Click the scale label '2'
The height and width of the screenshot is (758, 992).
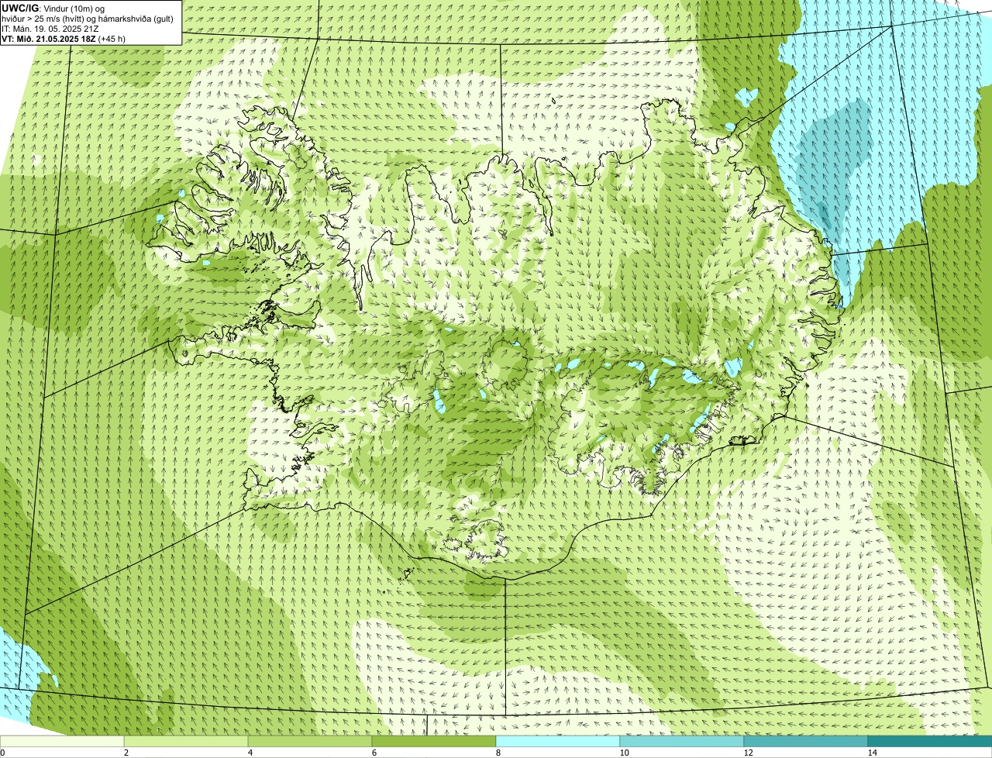pos(126,753)
